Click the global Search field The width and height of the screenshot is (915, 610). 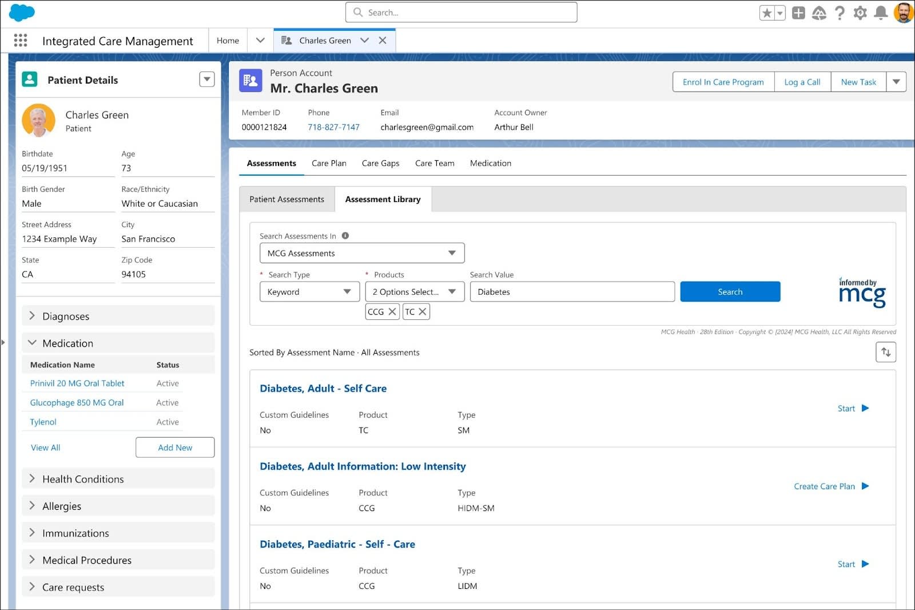pyautogui.click(x=461, y=12)
